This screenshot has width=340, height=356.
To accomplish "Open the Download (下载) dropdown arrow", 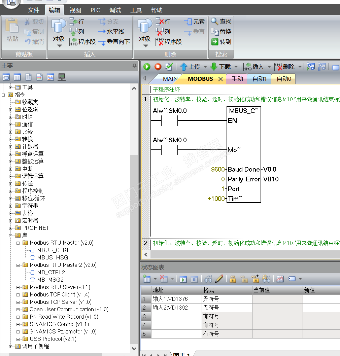I will pyautogui.click(x=236, y=67).
